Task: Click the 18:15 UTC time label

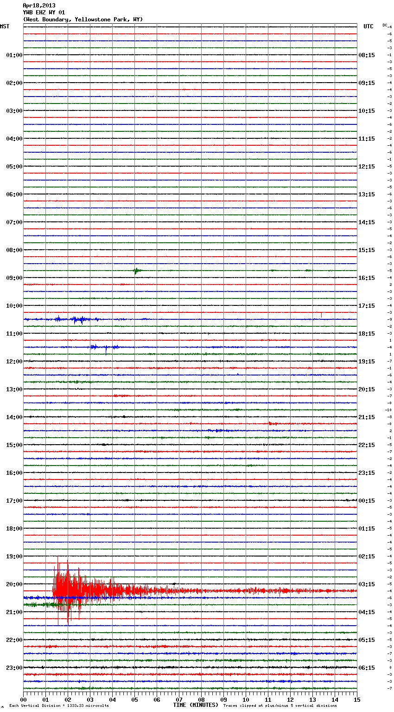Action: click(367, 334)
